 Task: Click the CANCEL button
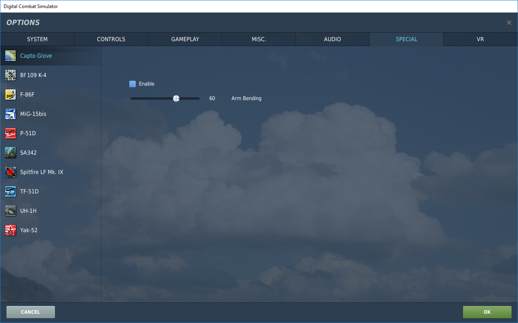[x=31, y=312]
